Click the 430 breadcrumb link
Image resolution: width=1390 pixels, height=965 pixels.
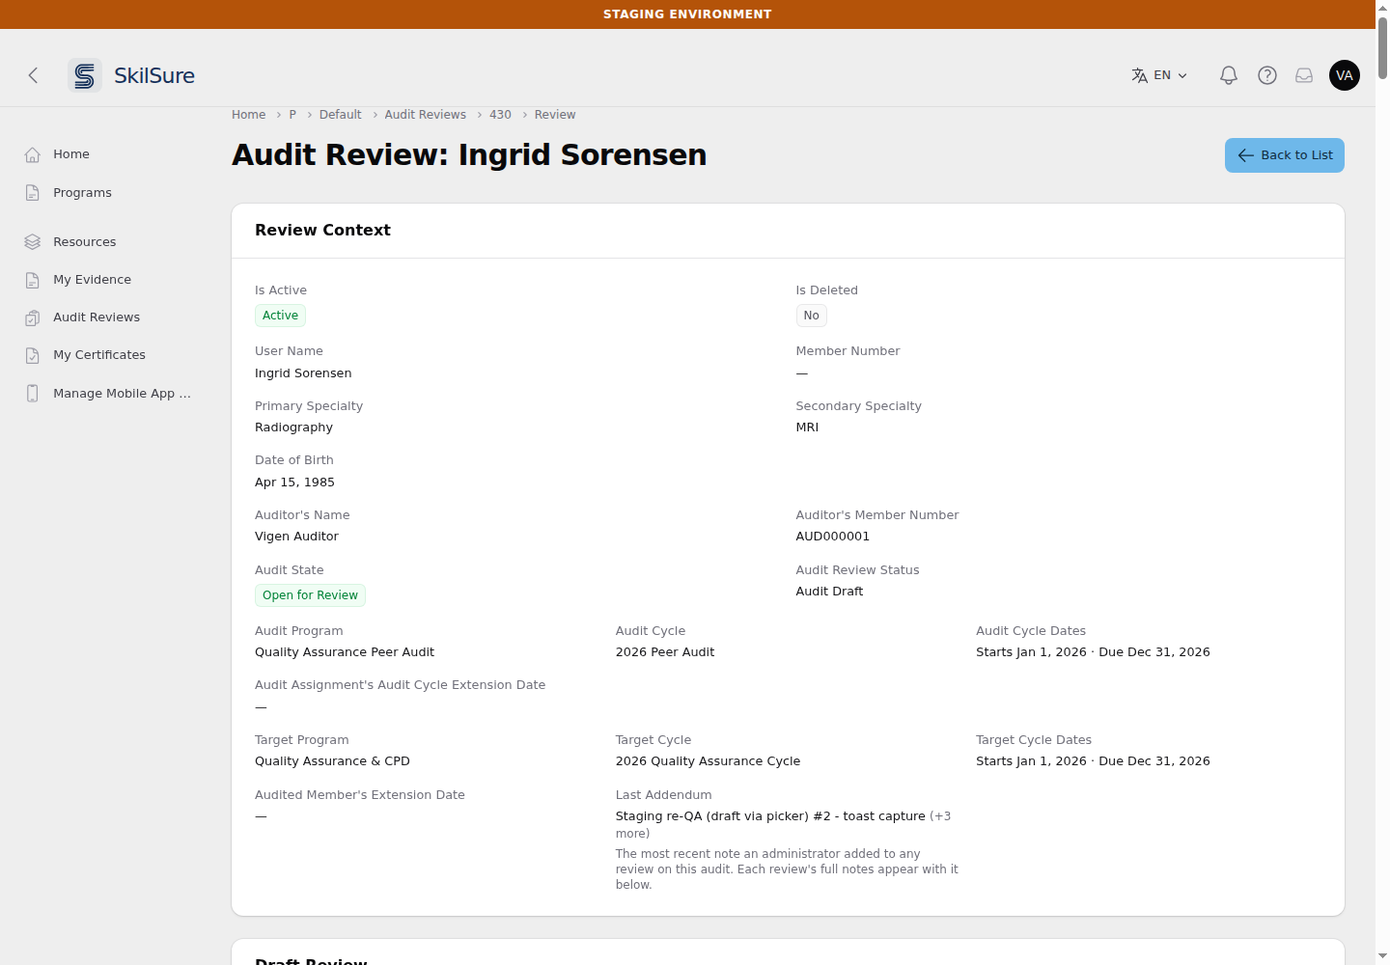click(500, 115)
